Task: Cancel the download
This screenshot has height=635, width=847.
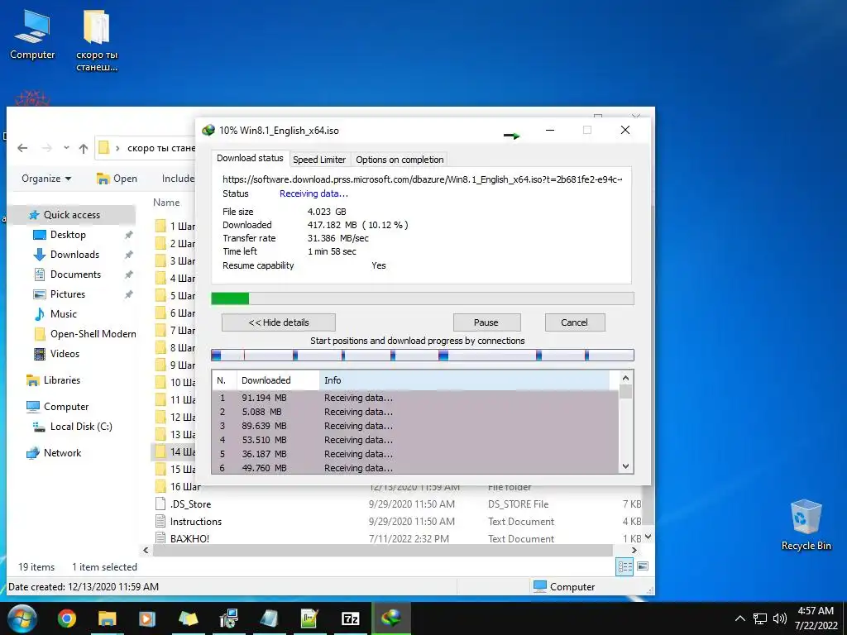Action: tap(574, 322)
